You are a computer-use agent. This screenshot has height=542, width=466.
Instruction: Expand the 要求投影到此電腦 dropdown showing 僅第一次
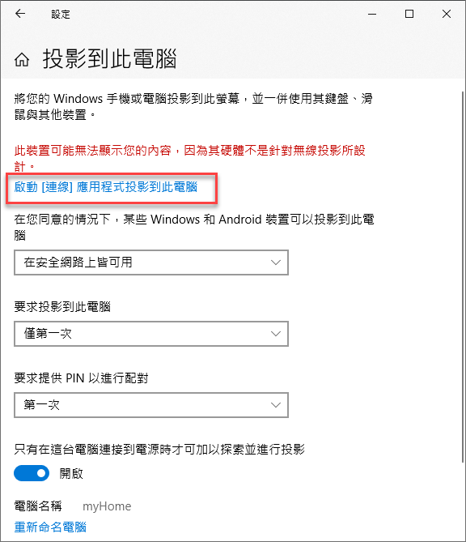151,334
